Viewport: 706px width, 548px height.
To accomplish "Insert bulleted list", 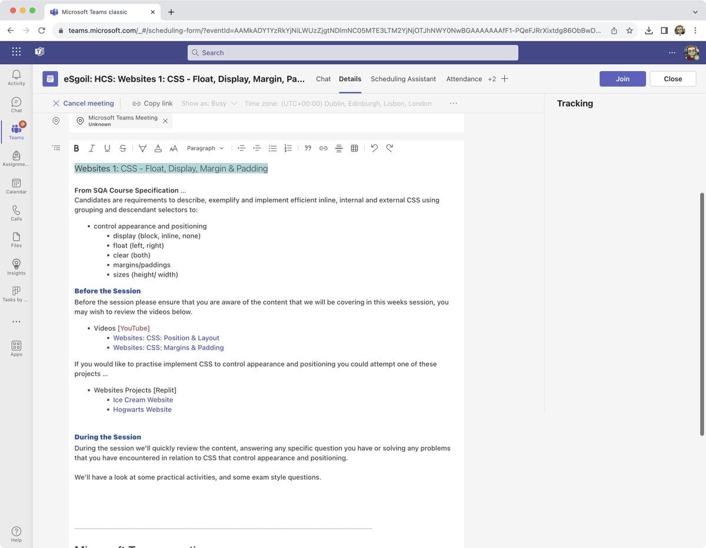I will point(272,148).
